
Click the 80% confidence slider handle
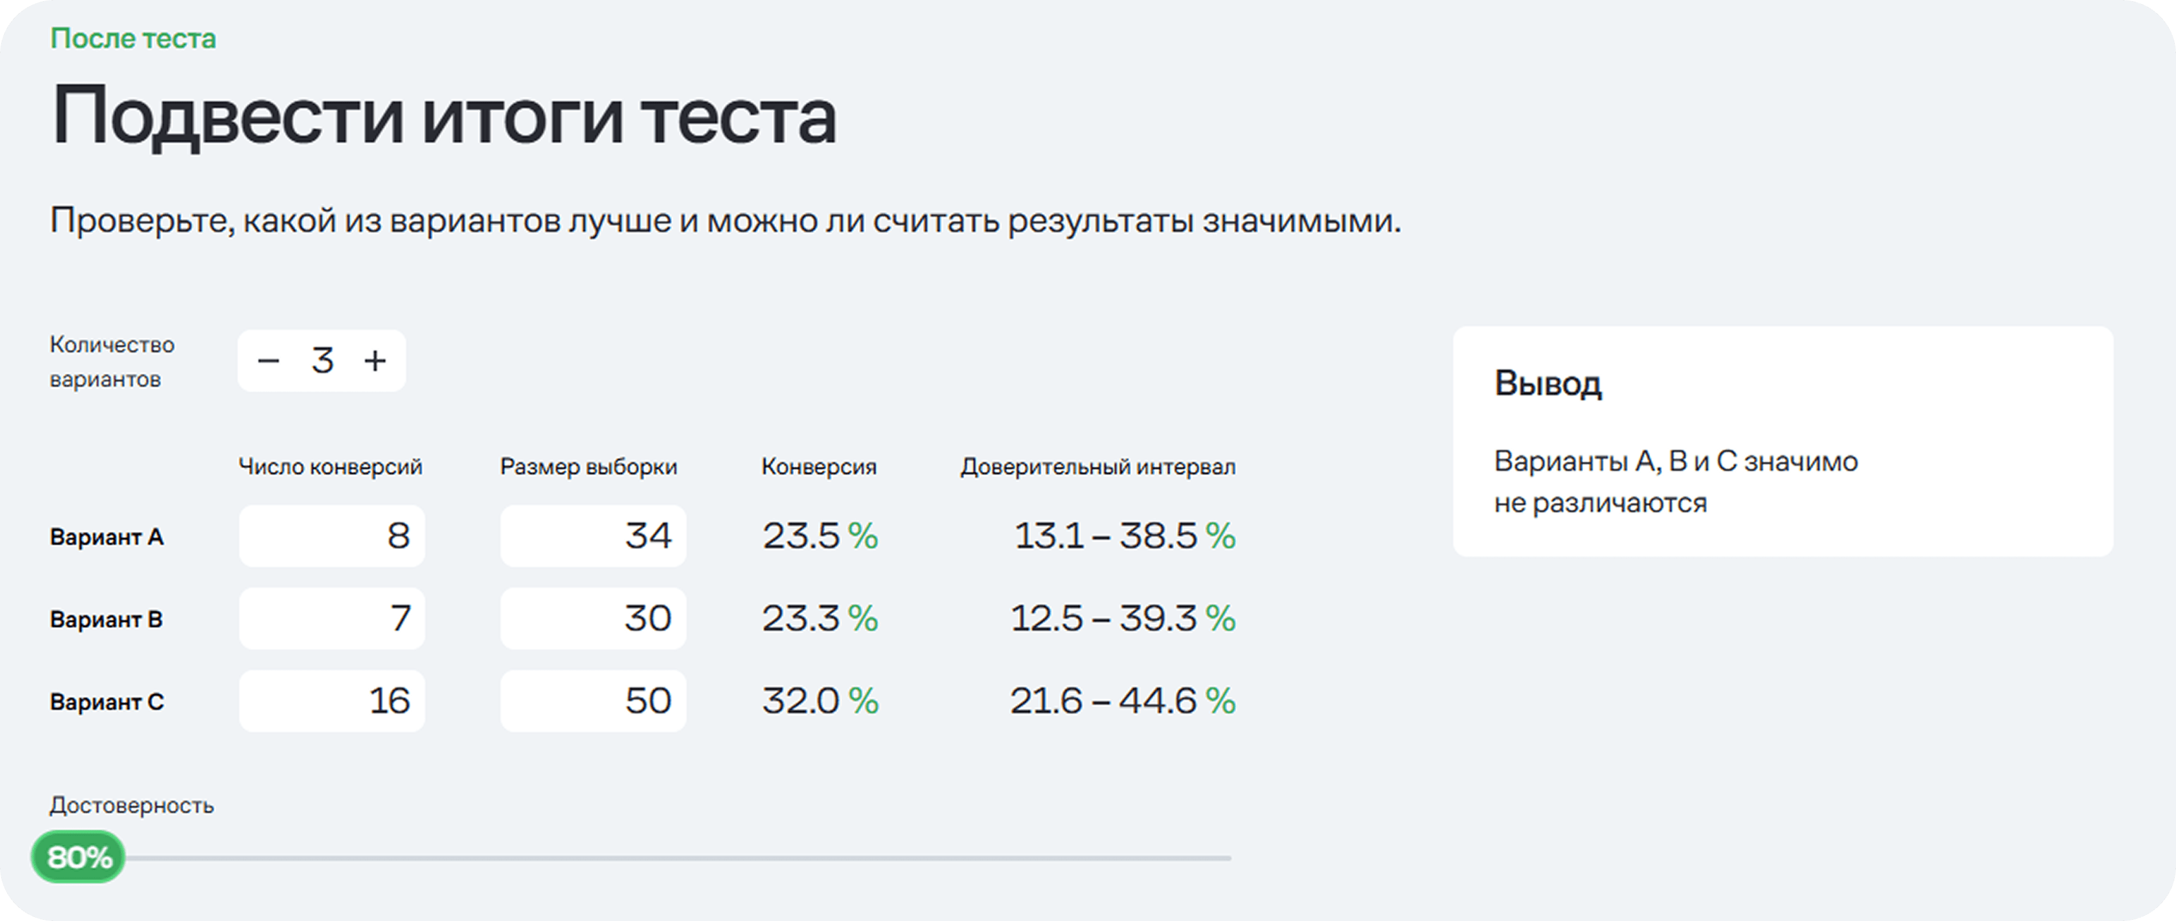point(78,857)
